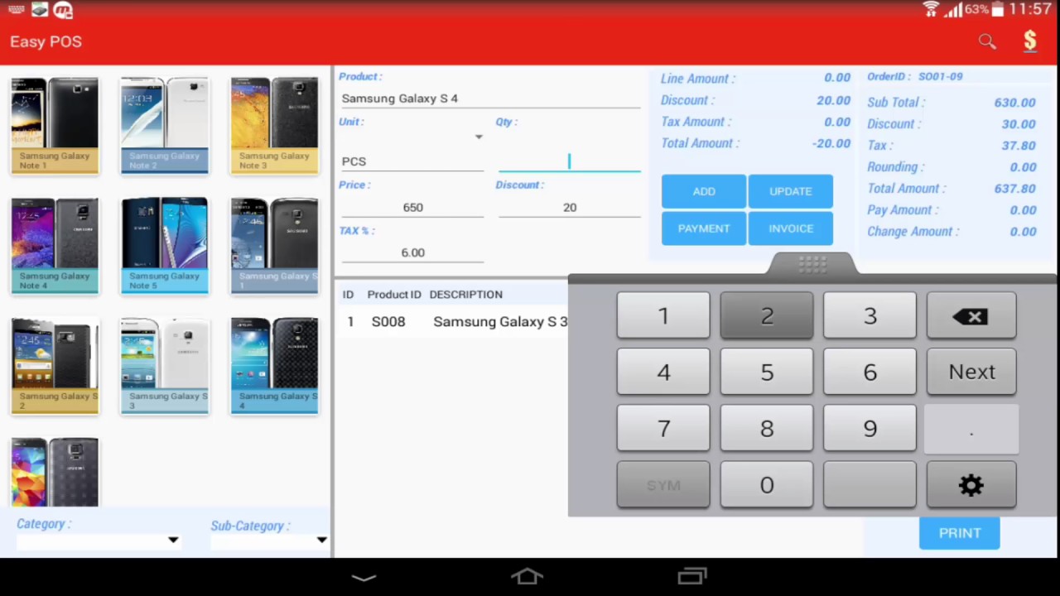
Task: Click the Tax value 37.80
Action: tap(1018, 145)
